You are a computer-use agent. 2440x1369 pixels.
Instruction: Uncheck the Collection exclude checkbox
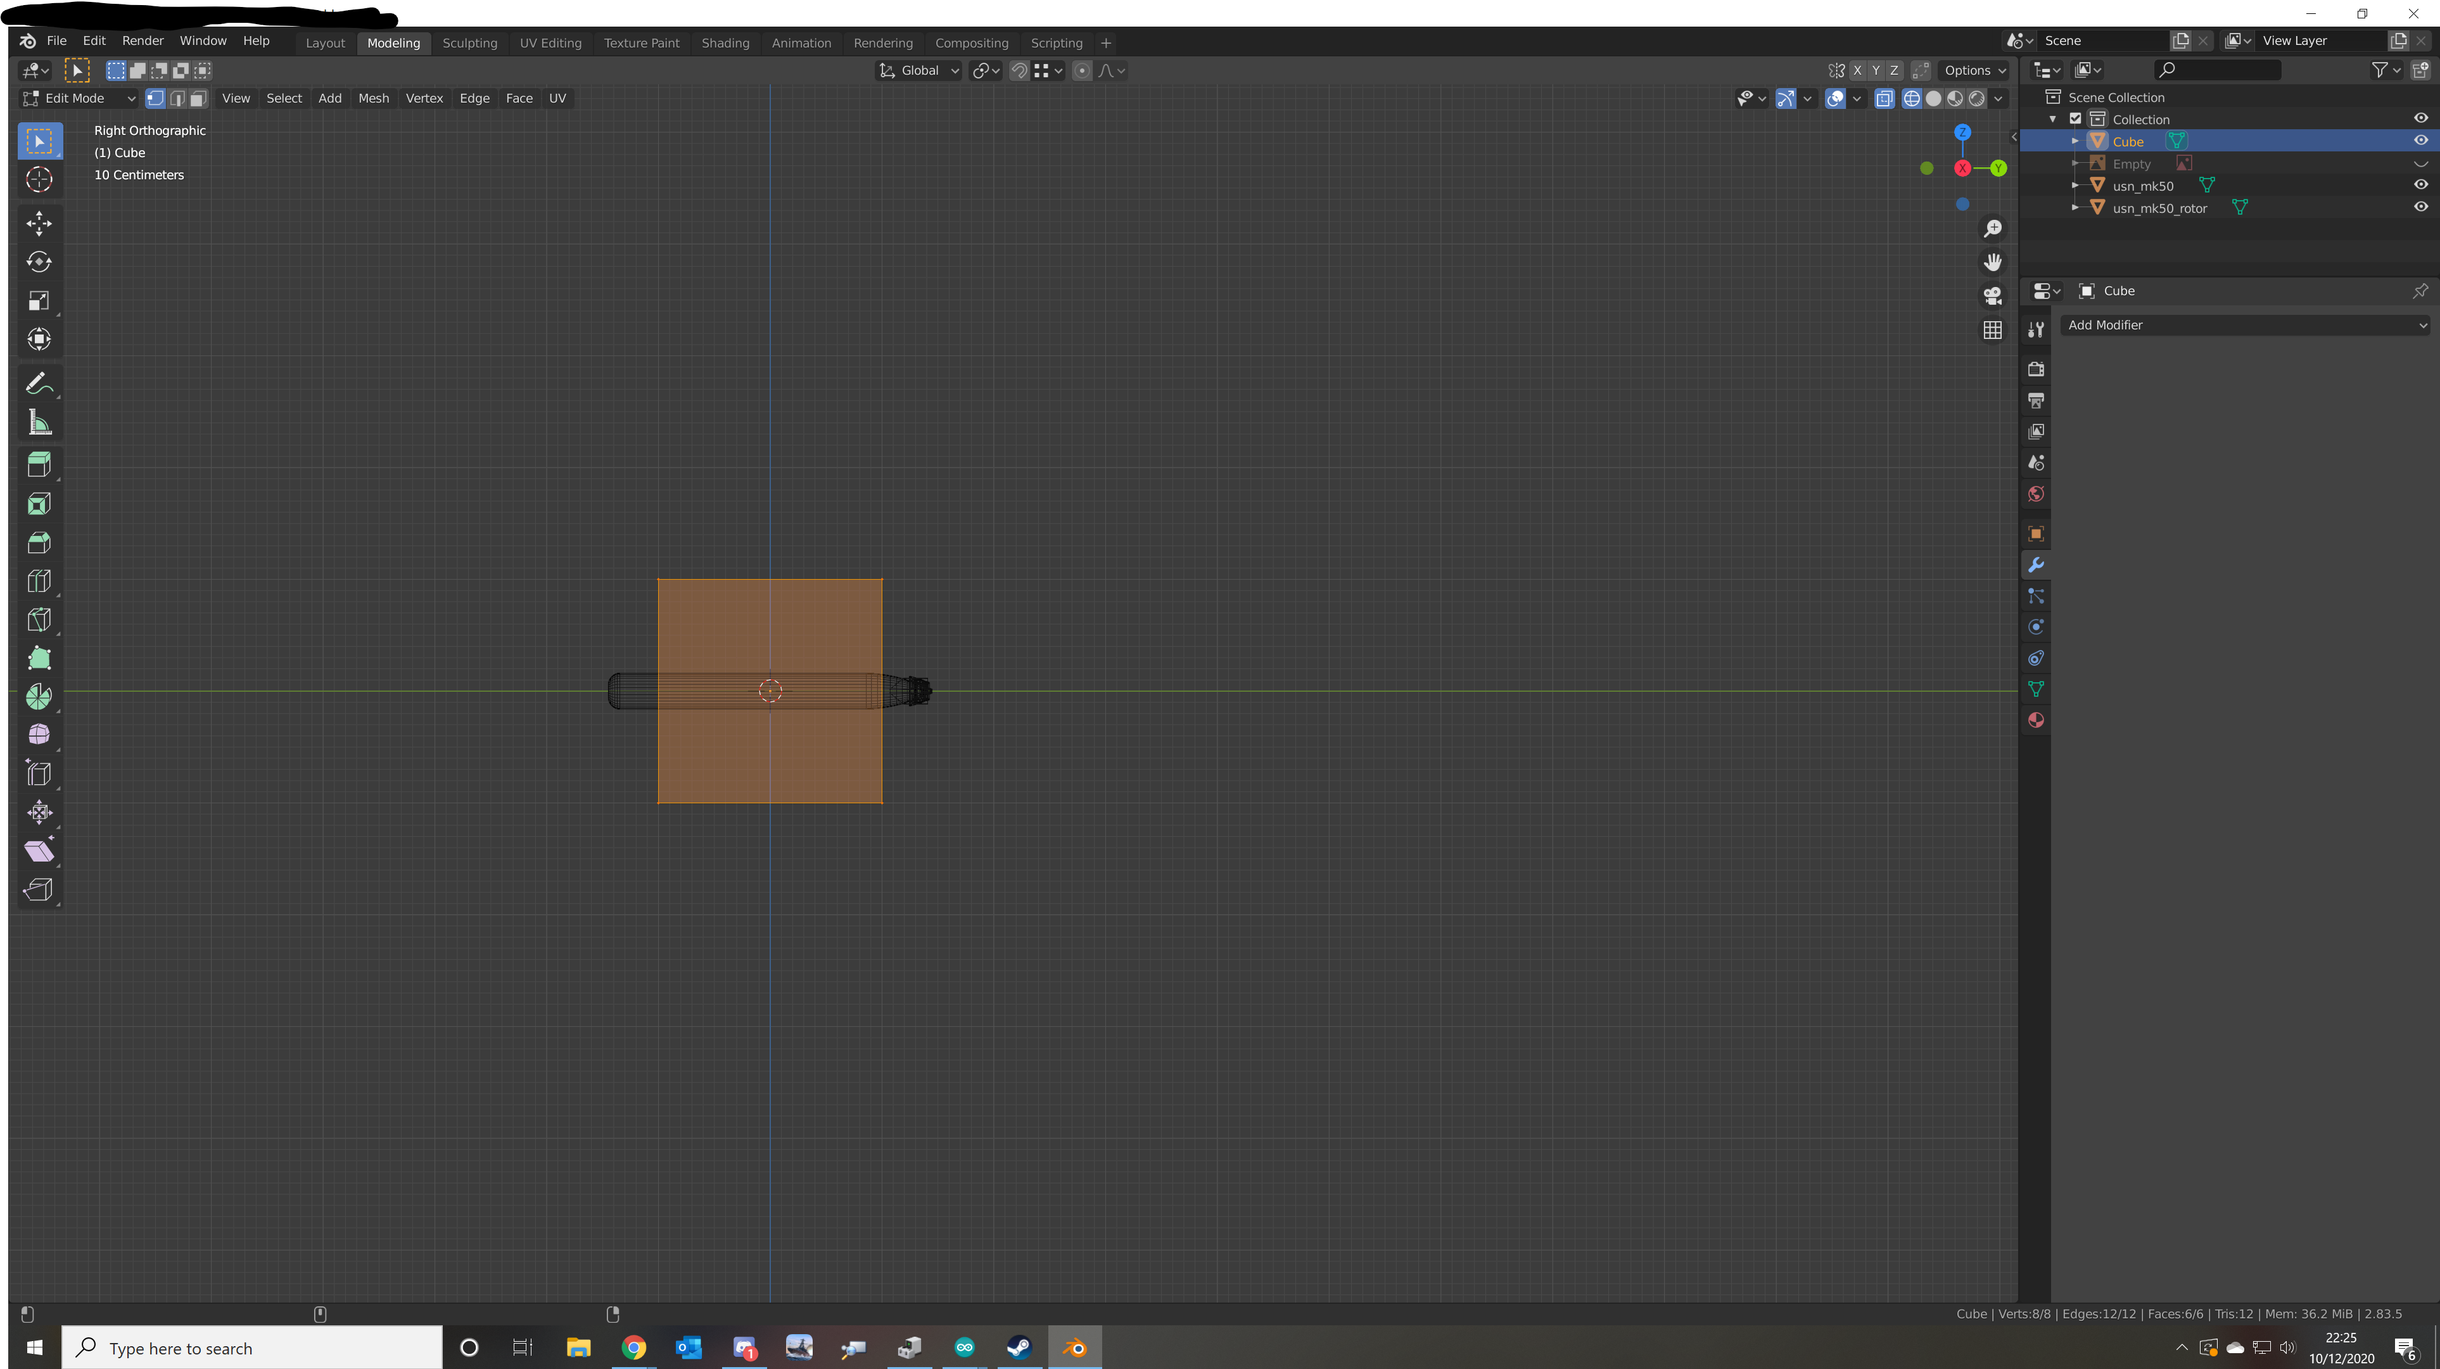pos(2075,119)
